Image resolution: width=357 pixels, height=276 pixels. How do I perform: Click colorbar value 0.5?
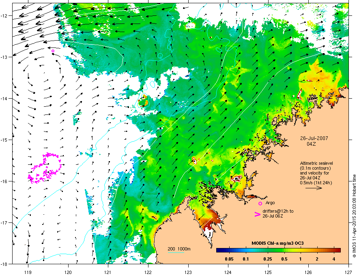point(284,259)
